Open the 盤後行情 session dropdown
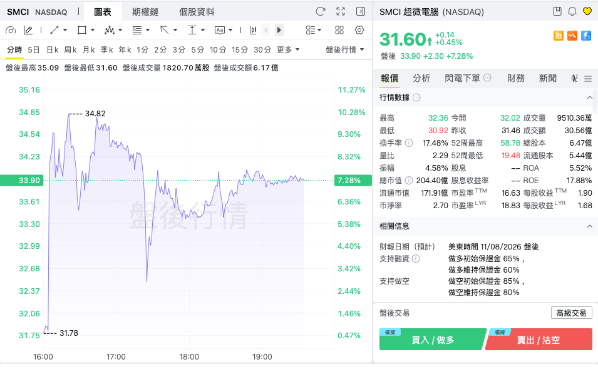This screenshot has width=598, height=367. (345, 50)
